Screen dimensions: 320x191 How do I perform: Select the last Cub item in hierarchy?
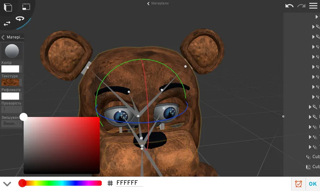(313, 167)
